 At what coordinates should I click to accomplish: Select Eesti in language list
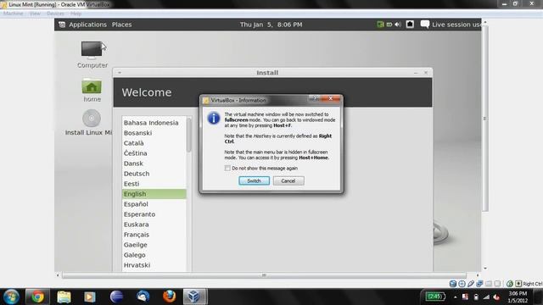tap(154, 184)
